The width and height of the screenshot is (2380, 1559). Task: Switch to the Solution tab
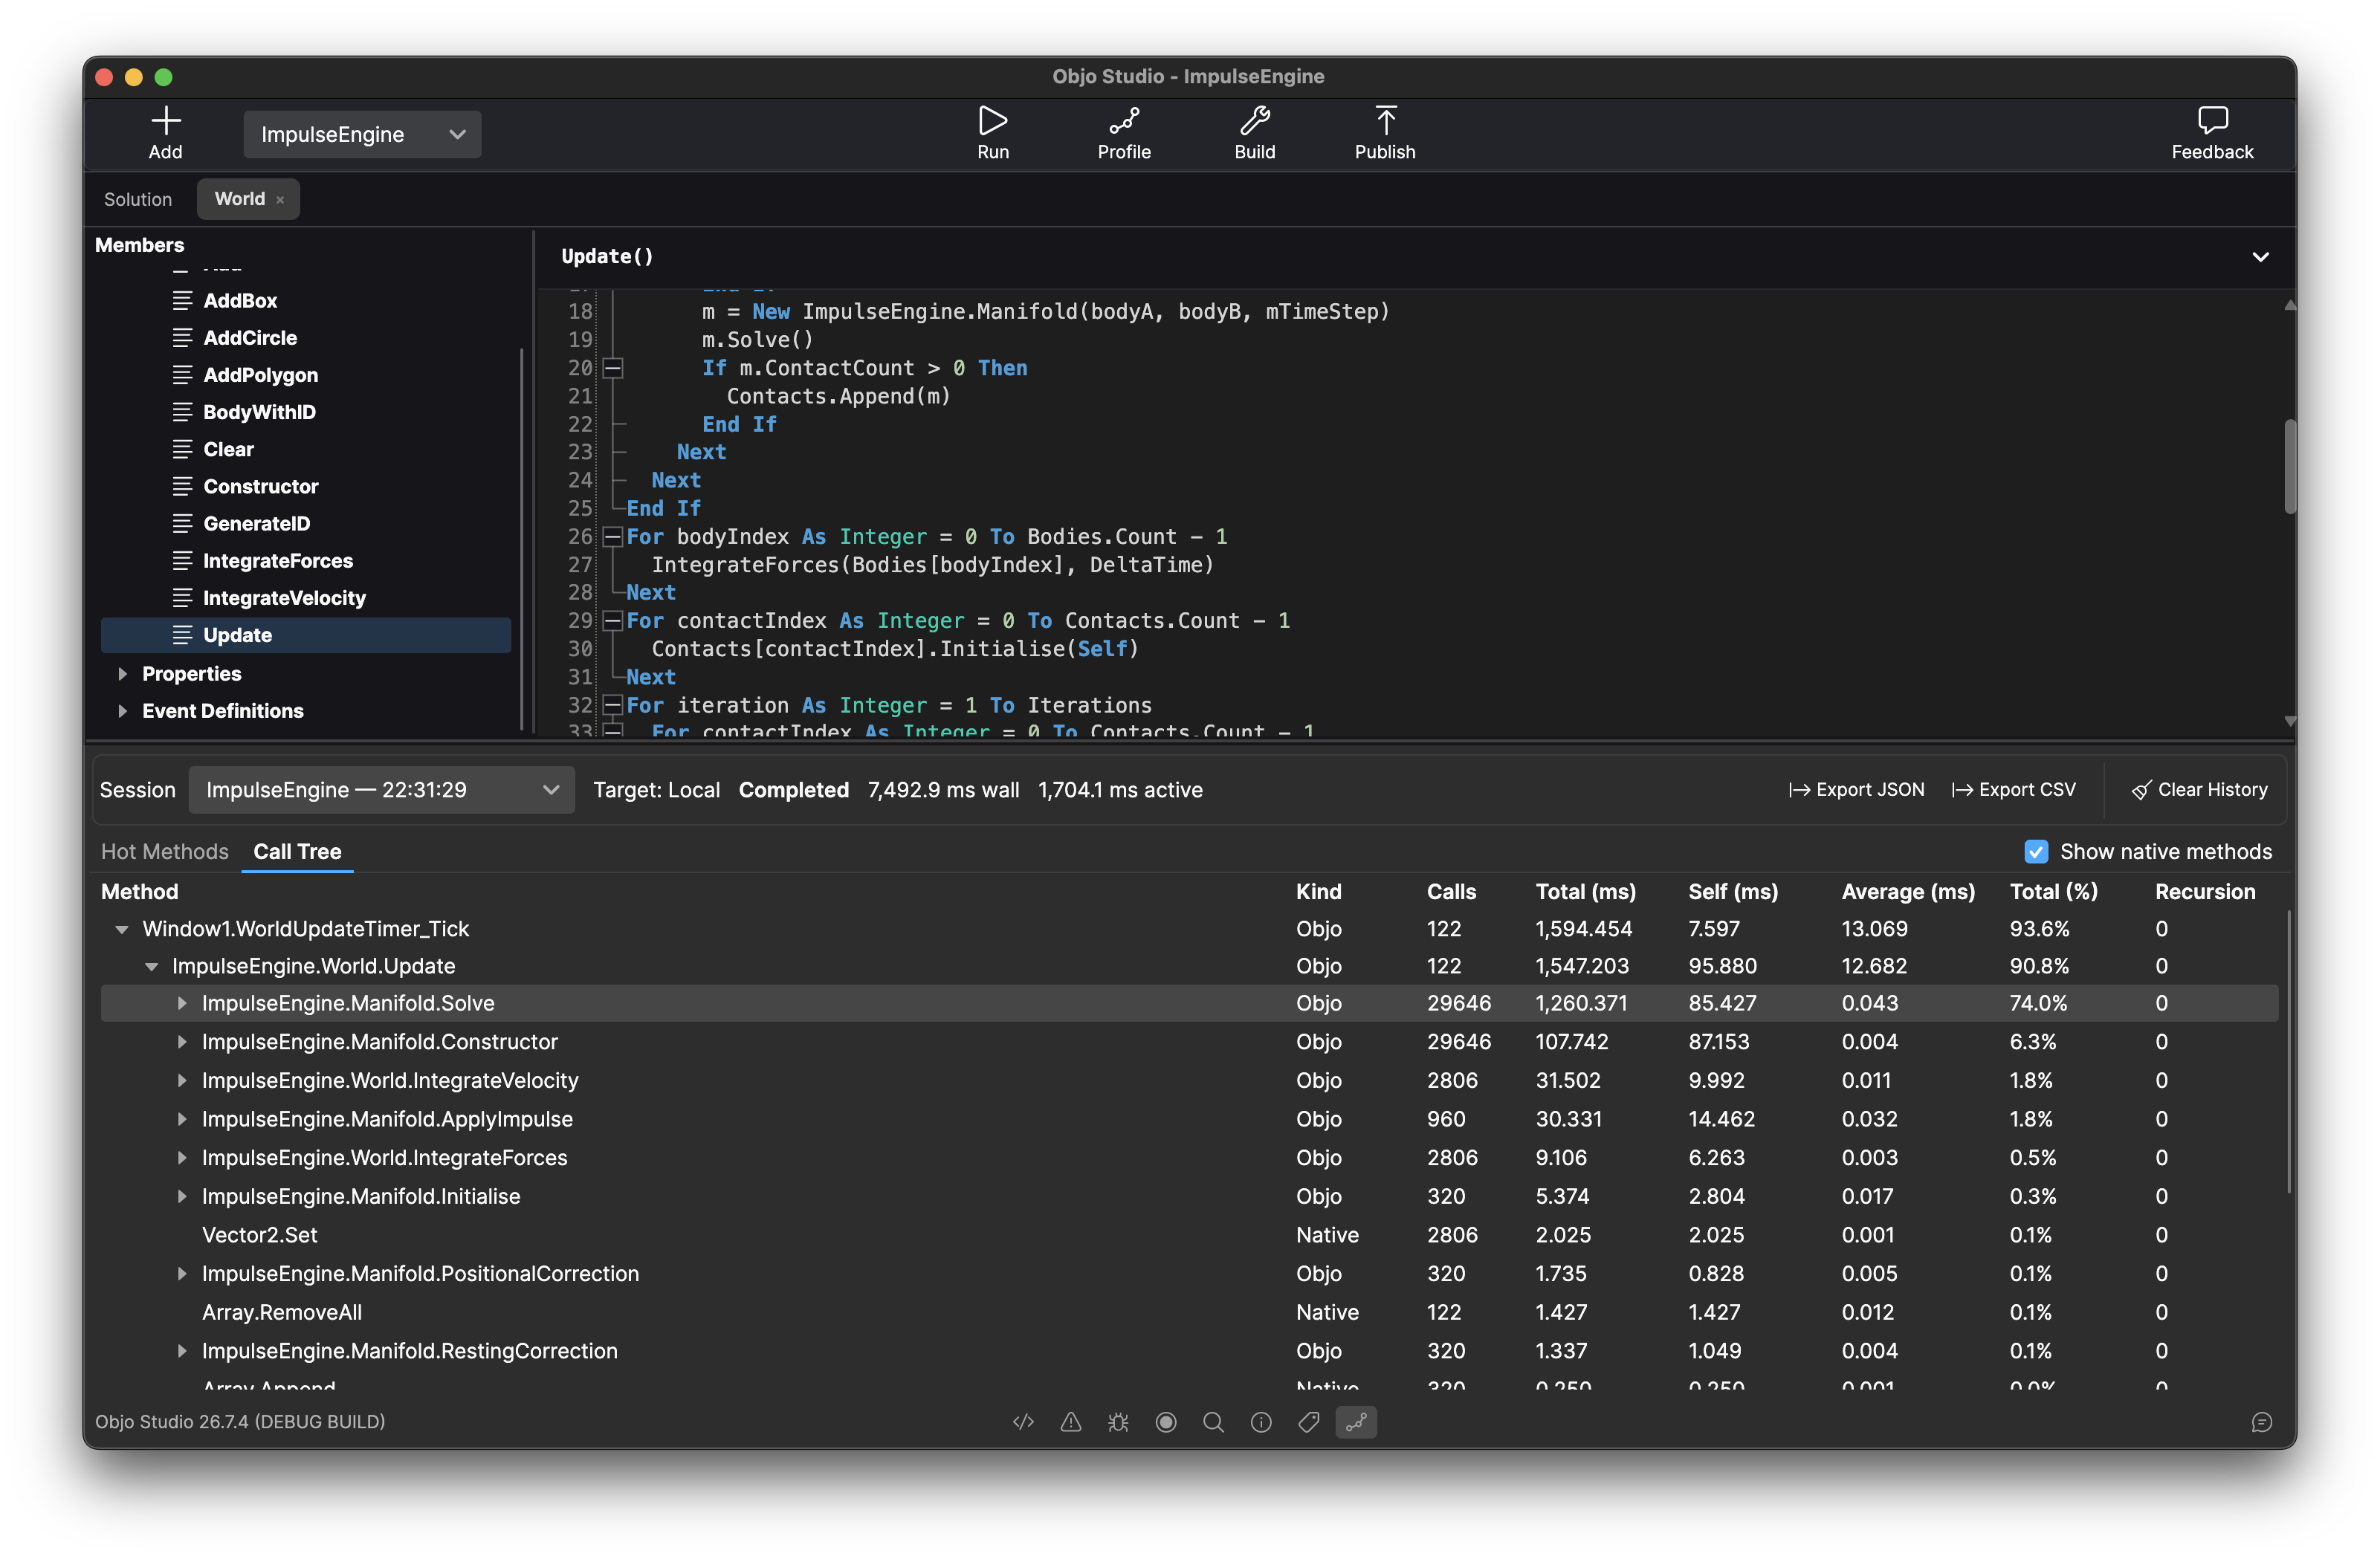point(138,199)
